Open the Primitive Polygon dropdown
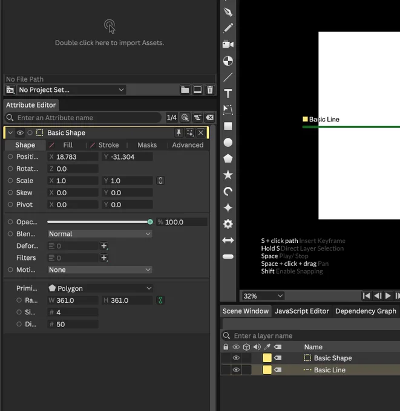 coord(100,288)
